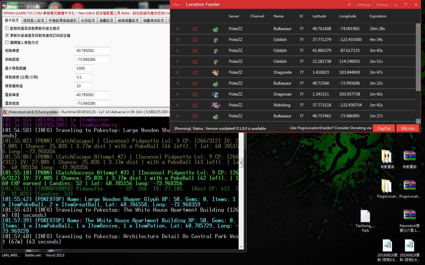Click the 移動速度 field showing 3.1
425x265 pixels.
pos(83,77)
